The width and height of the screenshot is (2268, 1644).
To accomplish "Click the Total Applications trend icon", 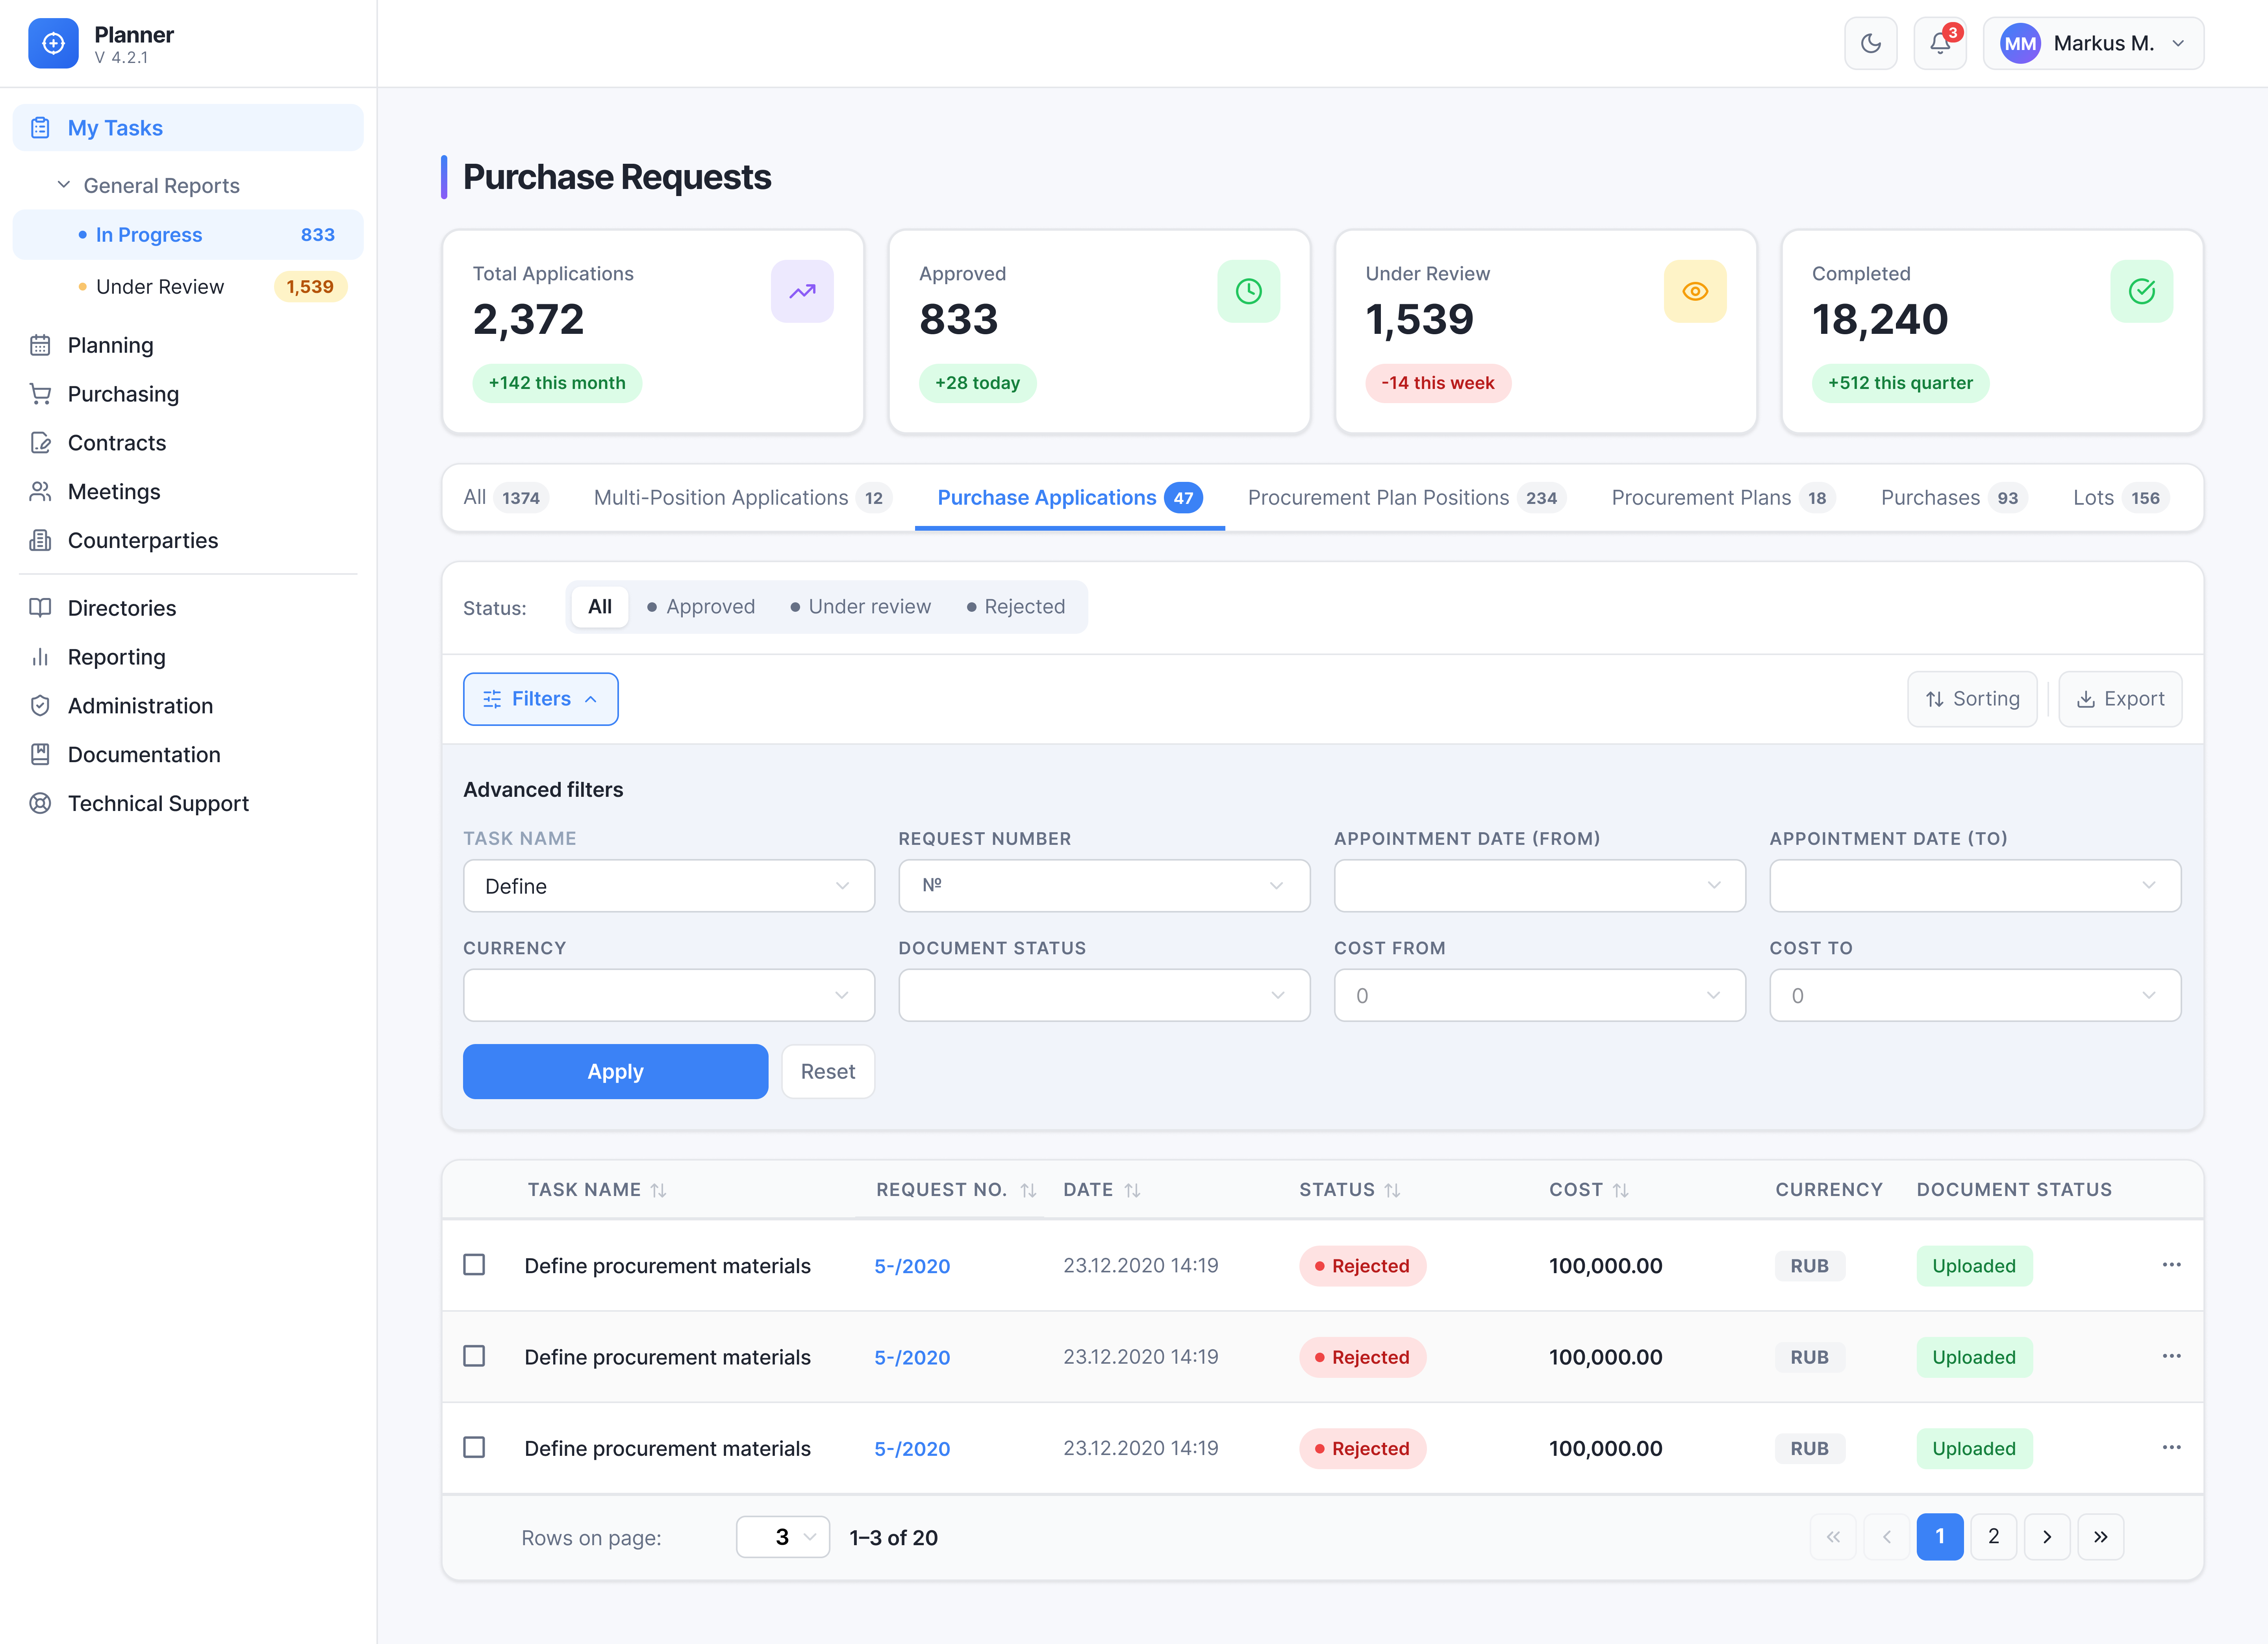I will (x=802, y=291).
